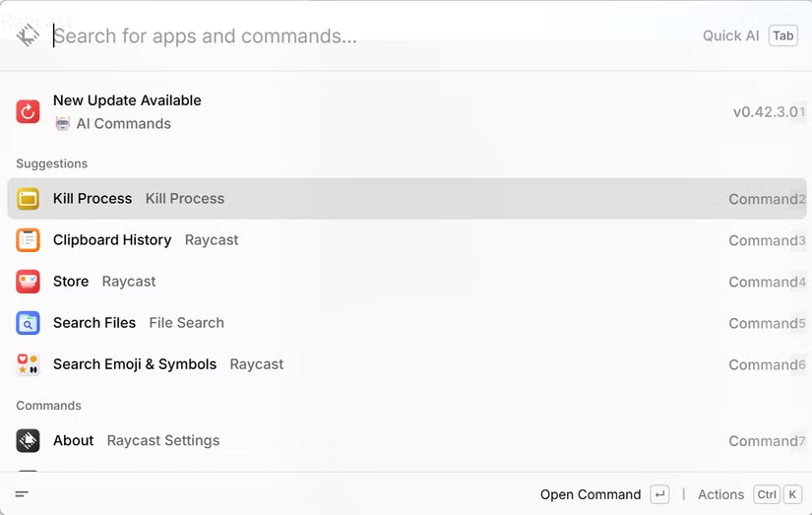
Task: Click the Enter key hint icon
Action: [659, 494]
